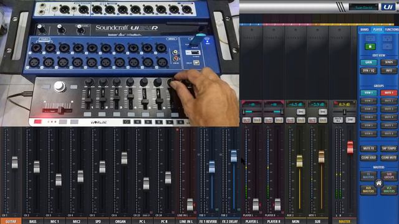Screen dimensions: 399x224
Task: Solo the PLAYER R channel
Action: (x=279, y=120)
